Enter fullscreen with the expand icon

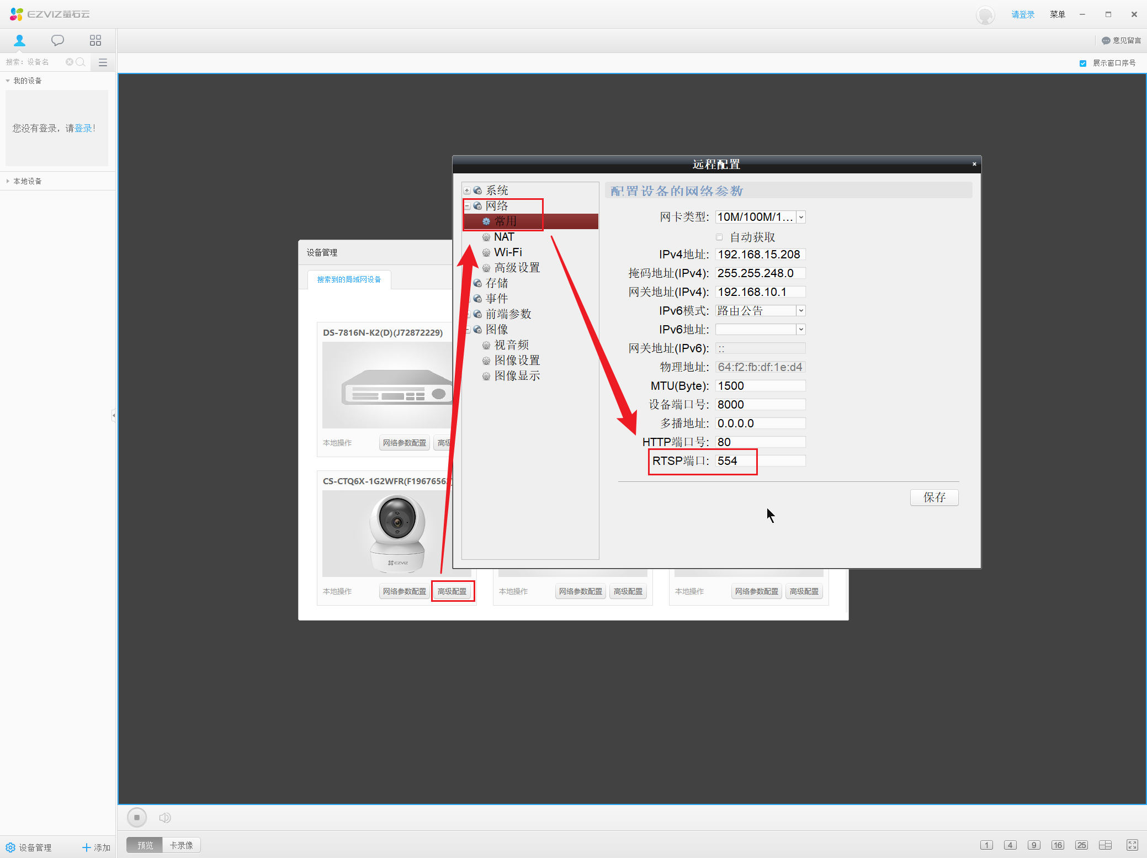pos(1132,845)
